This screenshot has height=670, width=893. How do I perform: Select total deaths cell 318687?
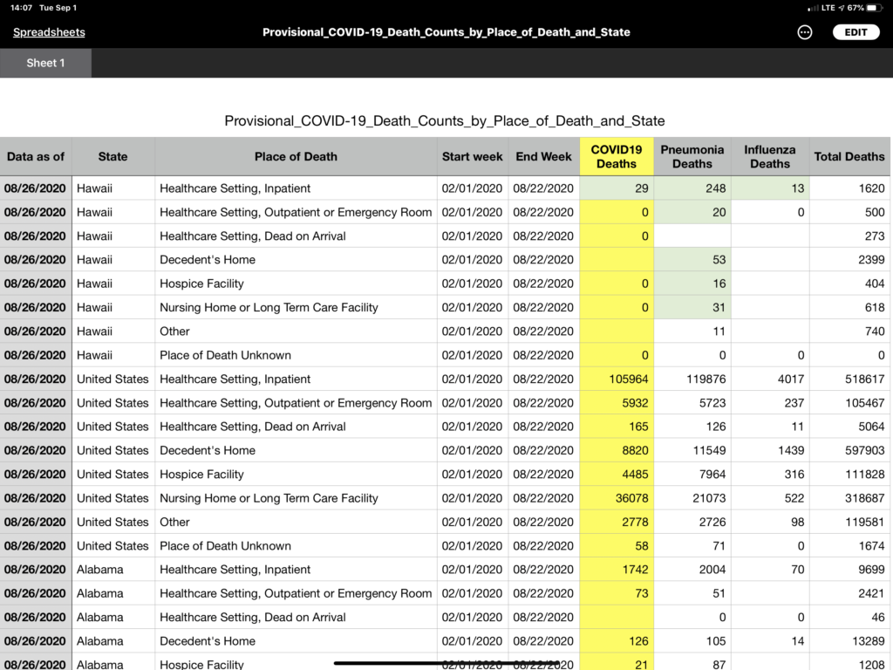(x=849, y=498)
